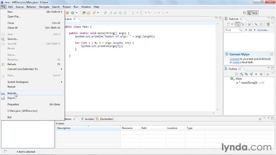Toggle Sort alphabetically in Outline toolbar

pos(241,74)
